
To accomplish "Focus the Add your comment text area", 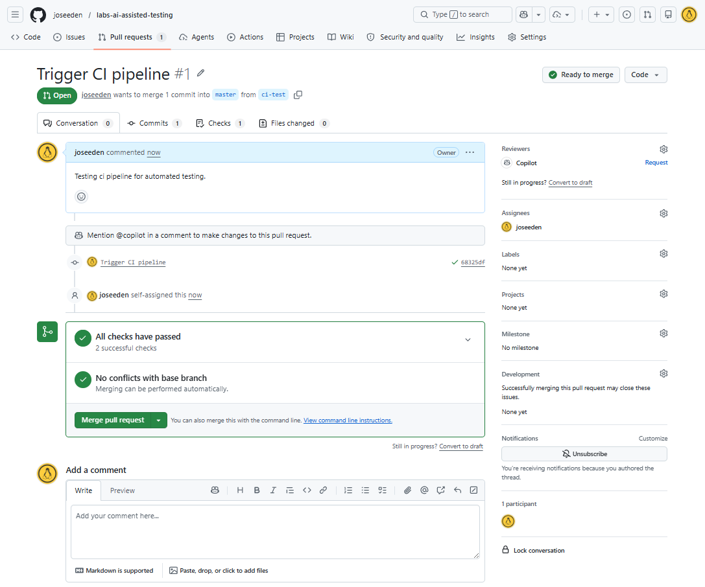I will pyautogui.click(x=275, y=532).
